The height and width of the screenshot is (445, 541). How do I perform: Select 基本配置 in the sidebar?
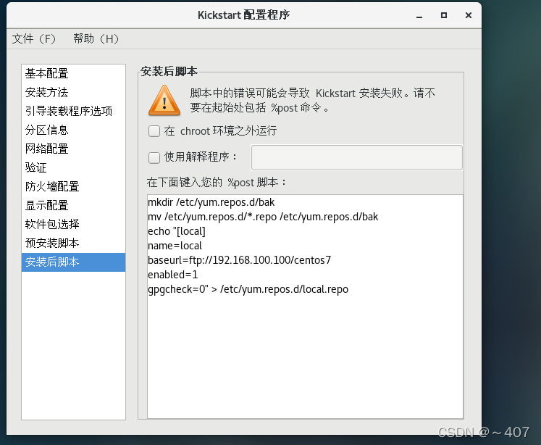pyautogui.click(x=73, y=73)
